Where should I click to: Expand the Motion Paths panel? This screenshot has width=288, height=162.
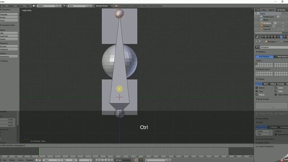coord(263,143)
